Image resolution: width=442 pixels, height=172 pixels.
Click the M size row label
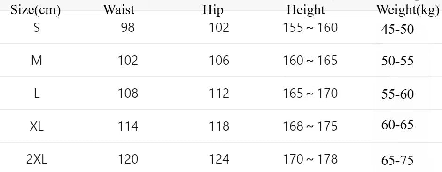coord(37,60)
